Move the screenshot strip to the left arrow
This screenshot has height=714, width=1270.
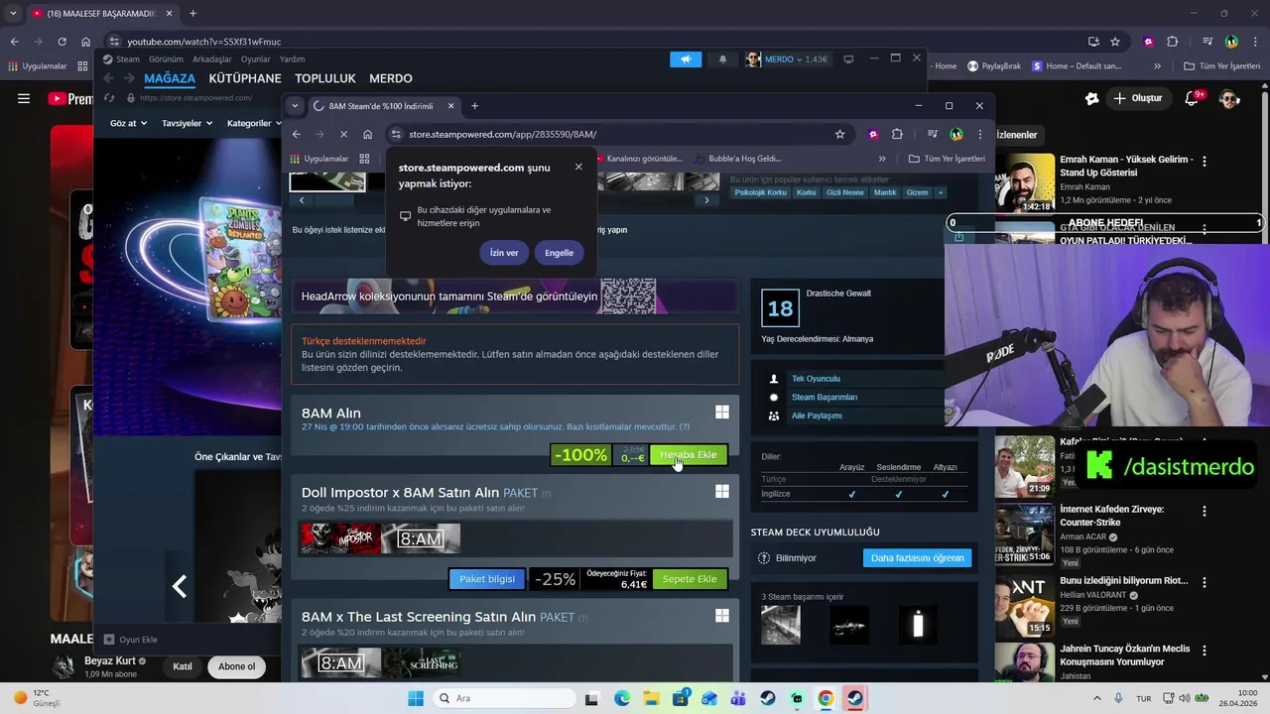coord(302,200)
